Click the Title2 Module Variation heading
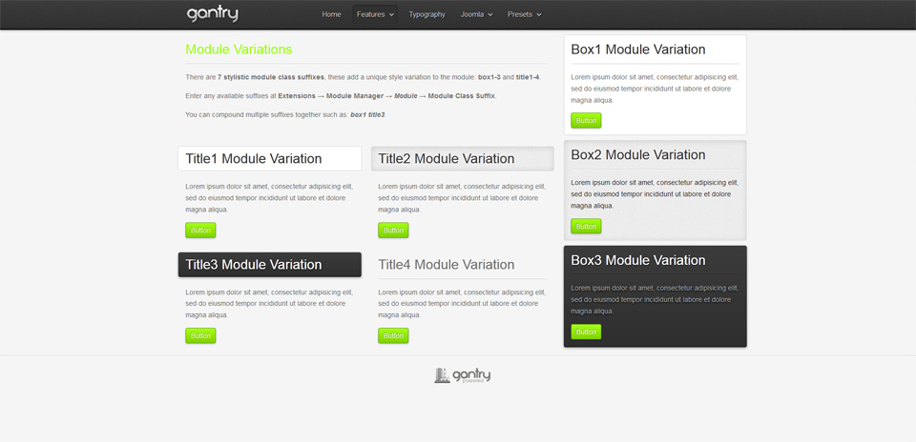This screenshot has height=442, width=916. [x=447, y=159]
